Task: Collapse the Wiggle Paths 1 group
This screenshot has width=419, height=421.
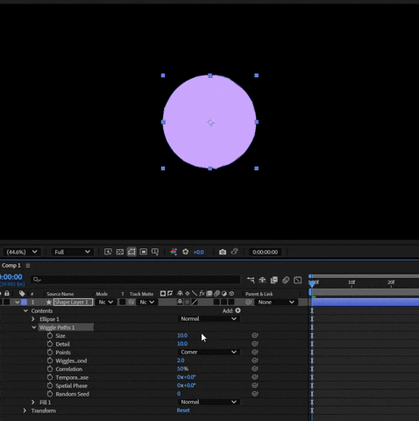Action: [x=34, y=327]
